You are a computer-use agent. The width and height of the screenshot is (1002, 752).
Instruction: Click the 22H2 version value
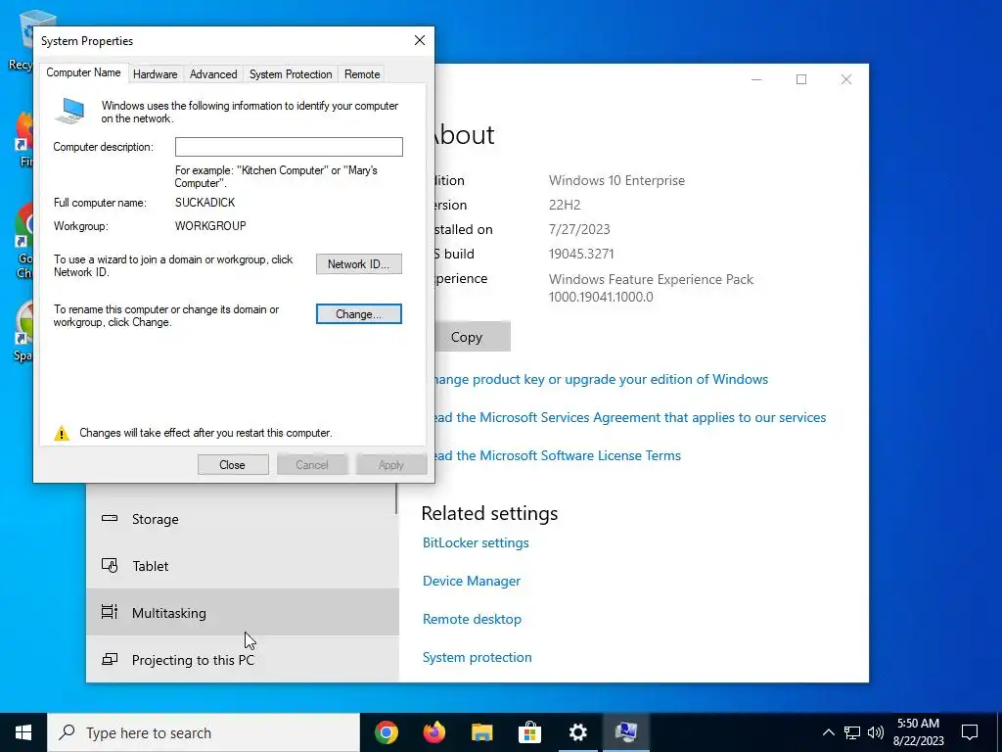[565, 205]
